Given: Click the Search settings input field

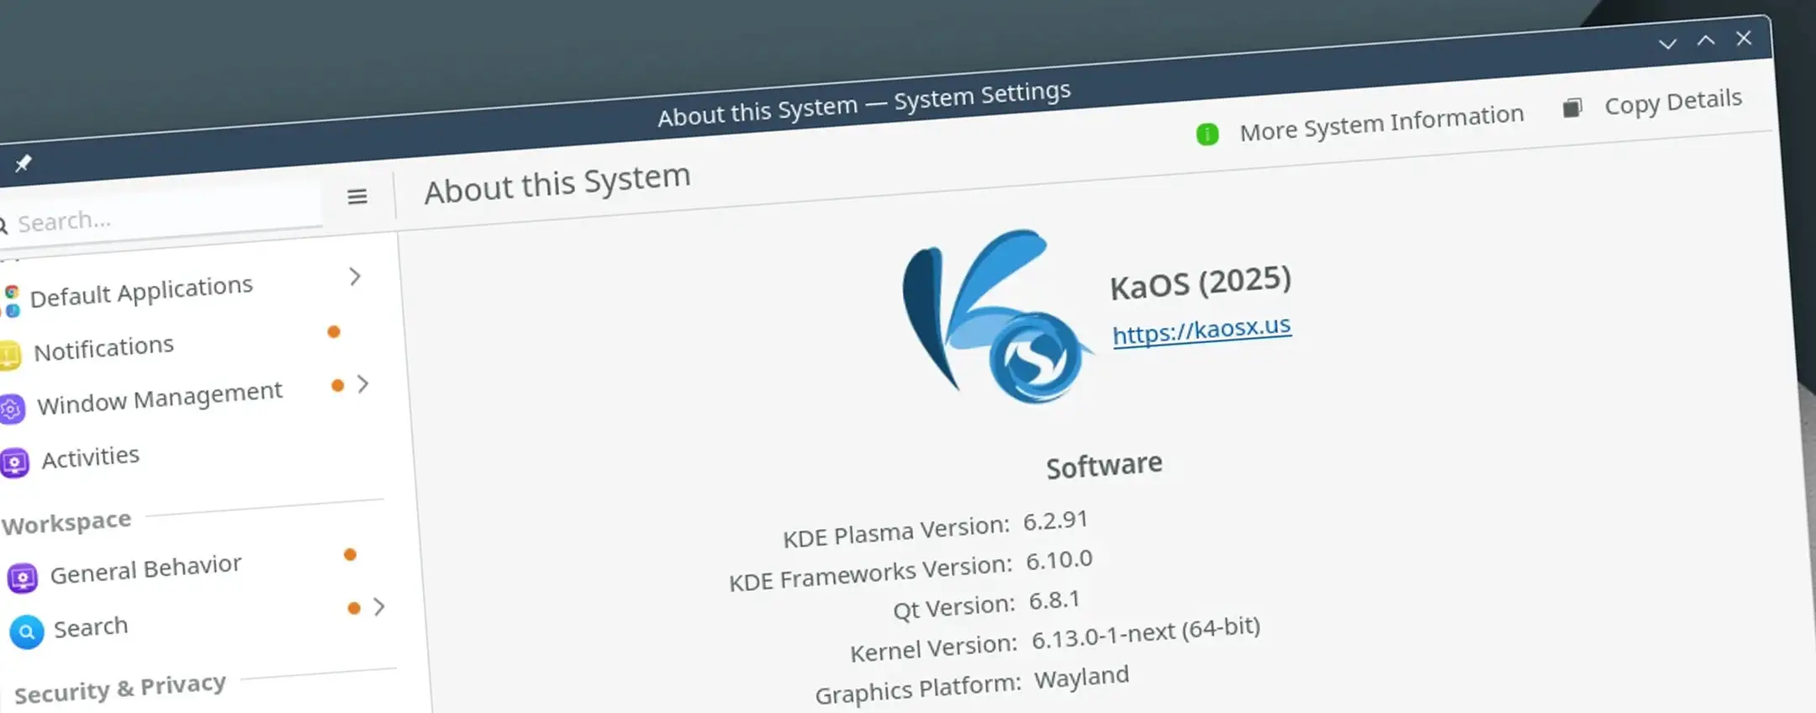Looking at the screenshot, I should [160, 217].
